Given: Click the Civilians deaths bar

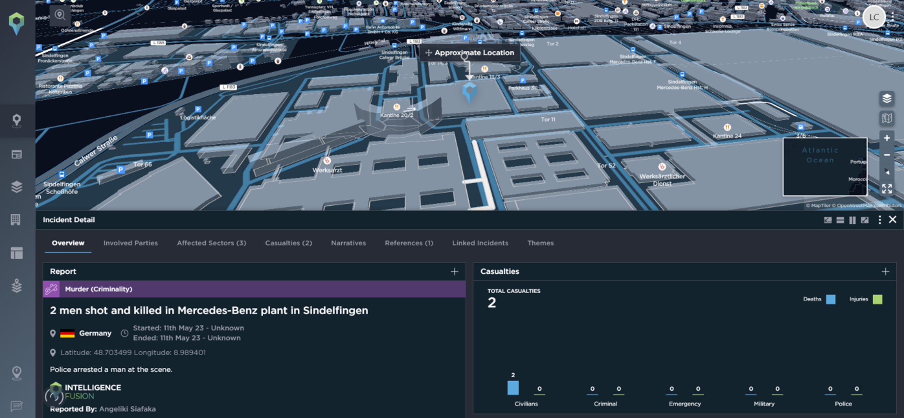Looking at the screenshot, I should [513, 388].
